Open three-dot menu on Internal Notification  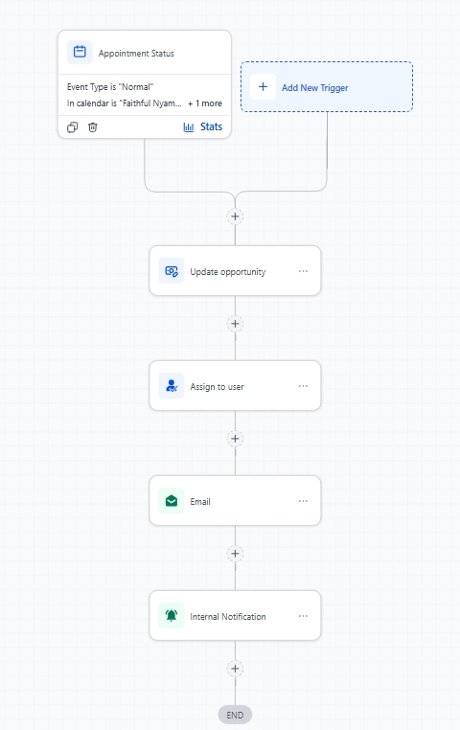[303, 616]
